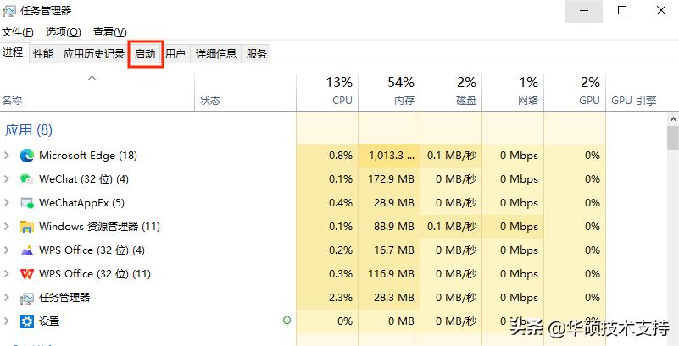
Task: Expand the Microsoft Edge process group
Action: pos(8,156)
